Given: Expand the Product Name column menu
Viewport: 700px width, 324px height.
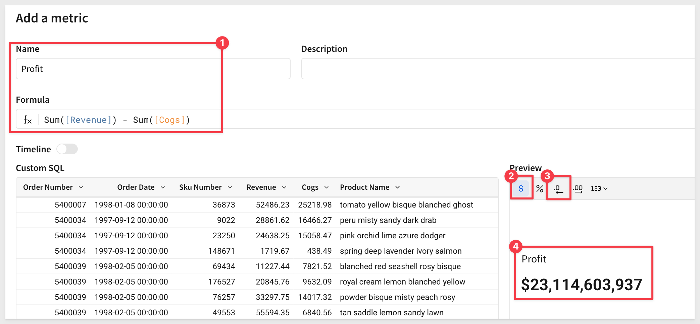Looking at the screenshot, I should (x=398, y=187).
